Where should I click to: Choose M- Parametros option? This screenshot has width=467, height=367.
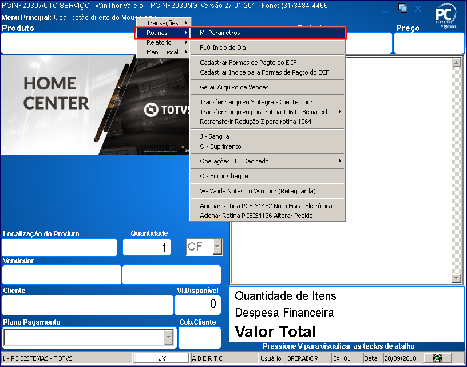click(267, 33)
